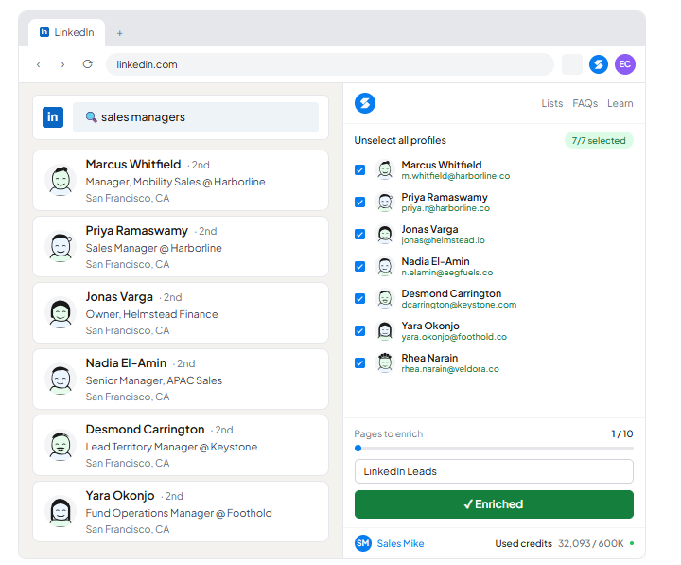Uncheck Rhea Narain's checkbox
This screenshot has height=565, width=681.
coord(359,362)
